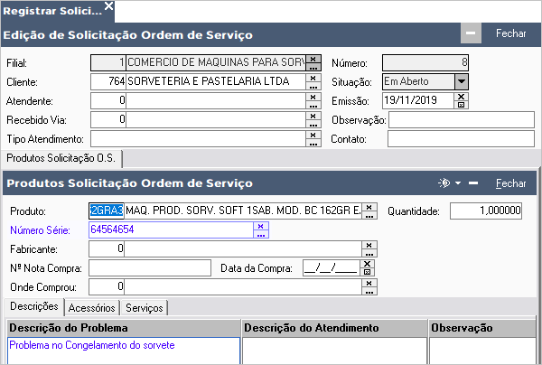Click the Recebido Via code field
This screenshot has height=365, width=542.
[x=108, y=120]
